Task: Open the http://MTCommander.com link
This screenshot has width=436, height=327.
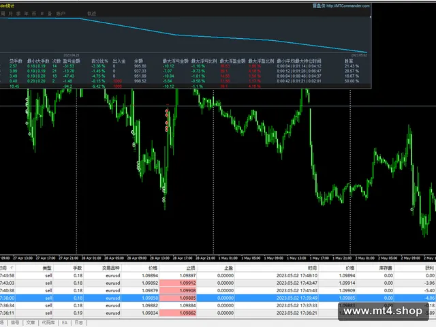Action: pos(348,6)
